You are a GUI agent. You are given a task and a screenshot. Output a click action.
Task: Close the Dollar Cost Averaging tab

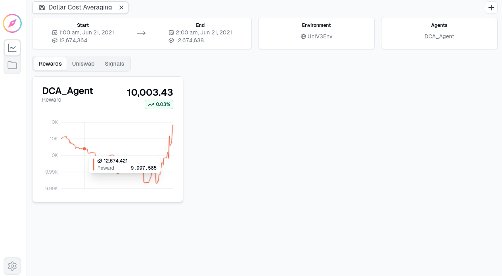[121, 8]
